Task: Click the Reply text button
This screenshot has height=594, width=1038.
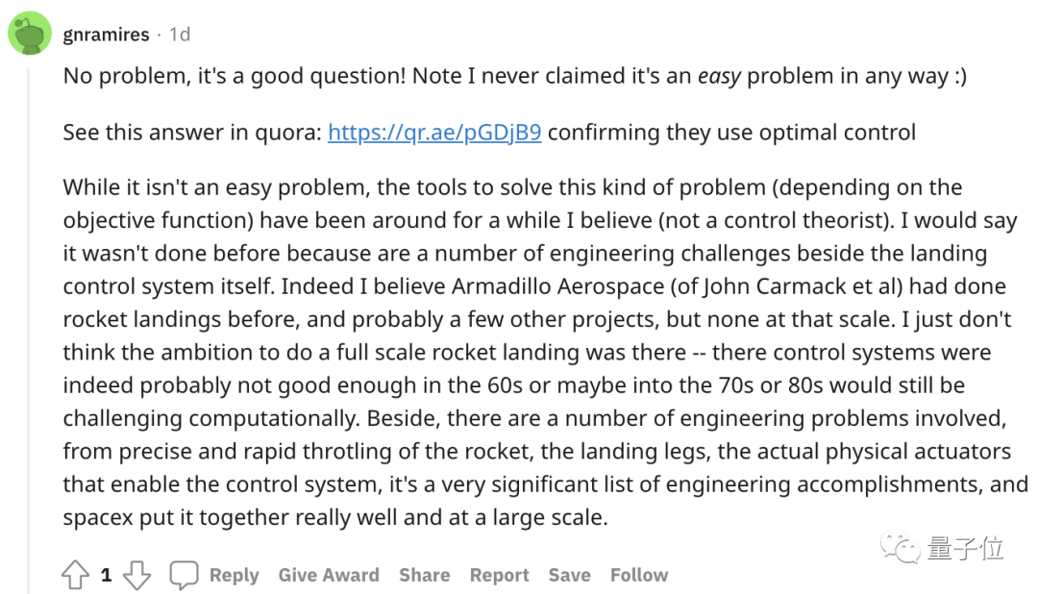Action: [234, 575]
